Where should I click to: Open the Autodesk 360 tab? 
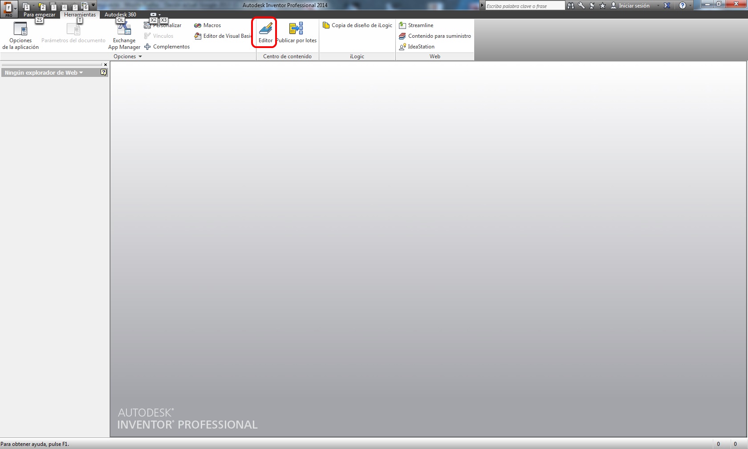point(120,15)
